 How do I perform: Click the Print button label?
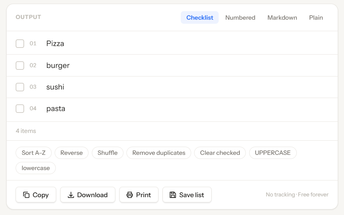(144, 195)
